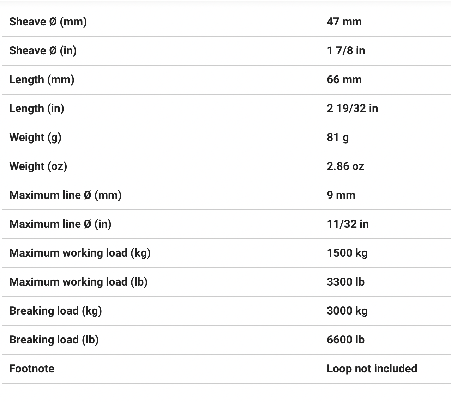
Task: Select the 9 mm line value
Action: [341, 195]
